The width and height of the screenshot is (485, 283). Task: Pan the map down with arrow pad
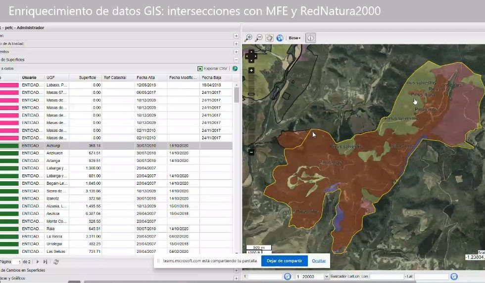pyautogui.click(x=251, y=61)
